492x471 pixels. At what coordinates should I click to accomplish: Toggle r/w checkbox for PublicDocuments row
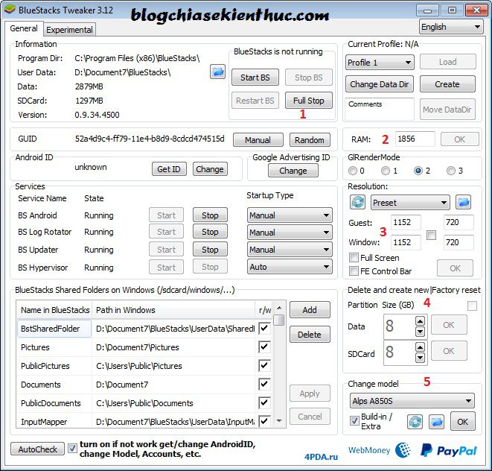point(264,402)
